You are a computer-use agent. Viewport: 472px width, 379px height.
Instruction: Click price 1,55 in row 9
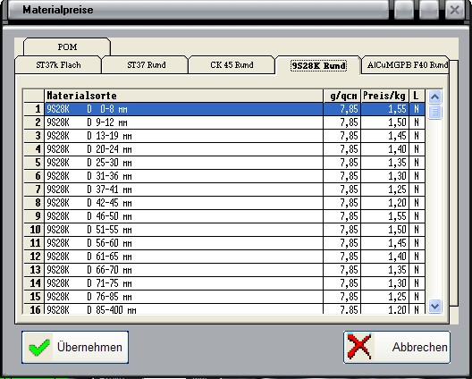coord(385,216)
